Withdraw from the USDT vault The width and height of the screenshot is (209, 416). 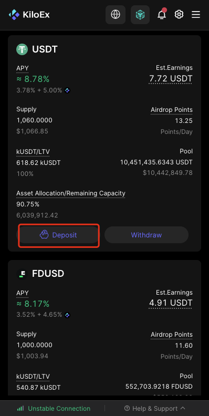tap(147, 235)
